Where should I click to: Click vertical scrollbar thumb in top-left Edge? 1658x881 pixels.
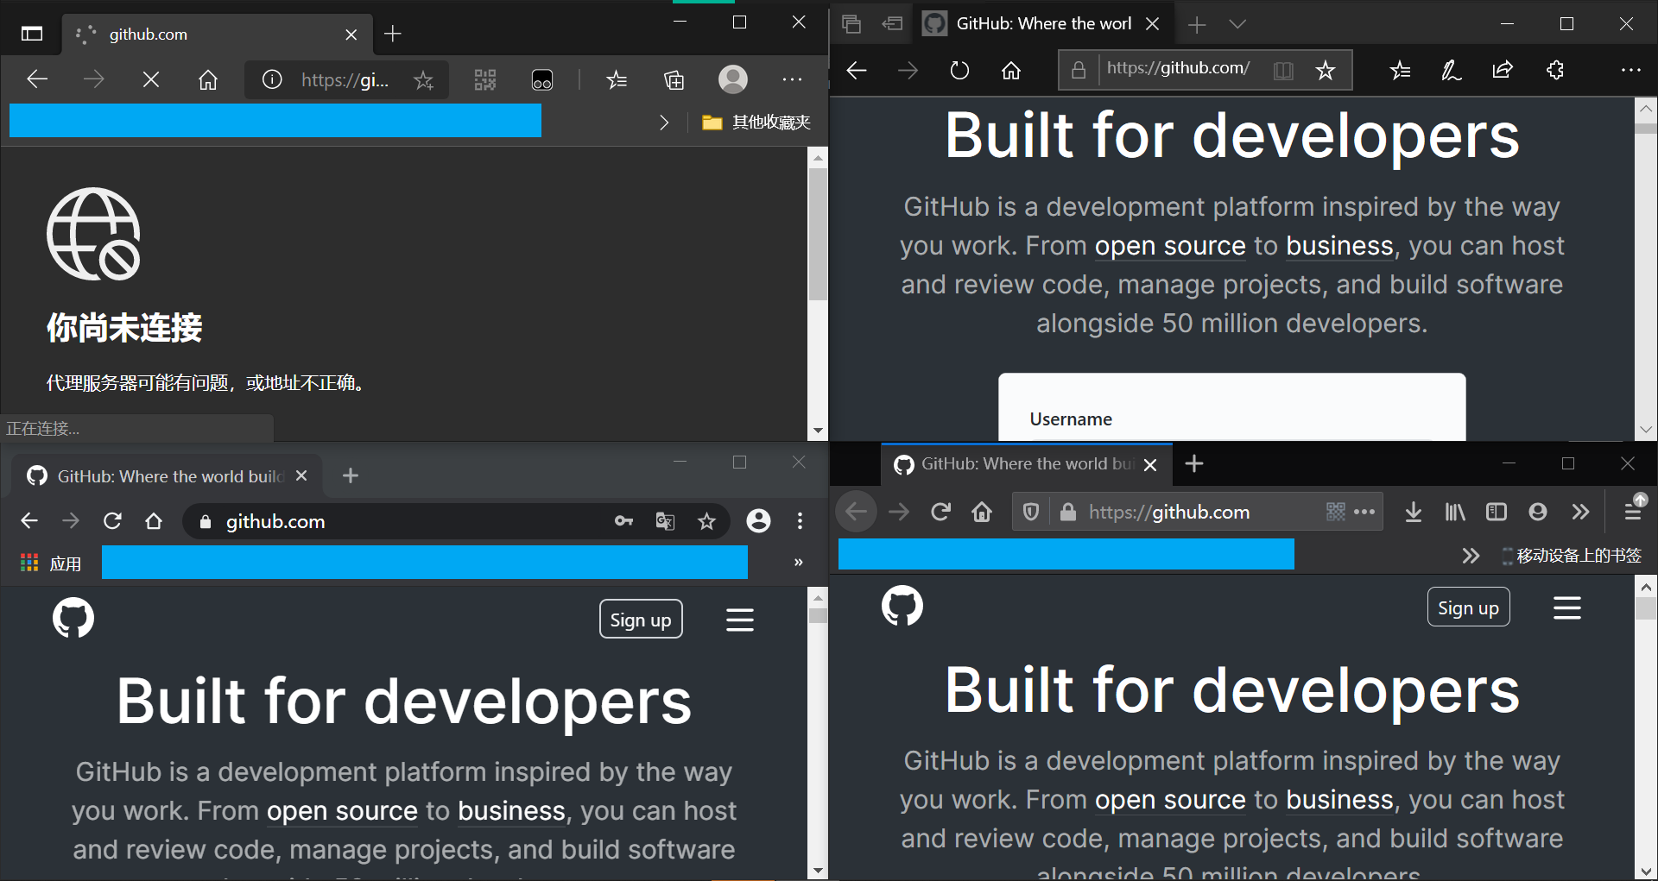coord(818,235)
